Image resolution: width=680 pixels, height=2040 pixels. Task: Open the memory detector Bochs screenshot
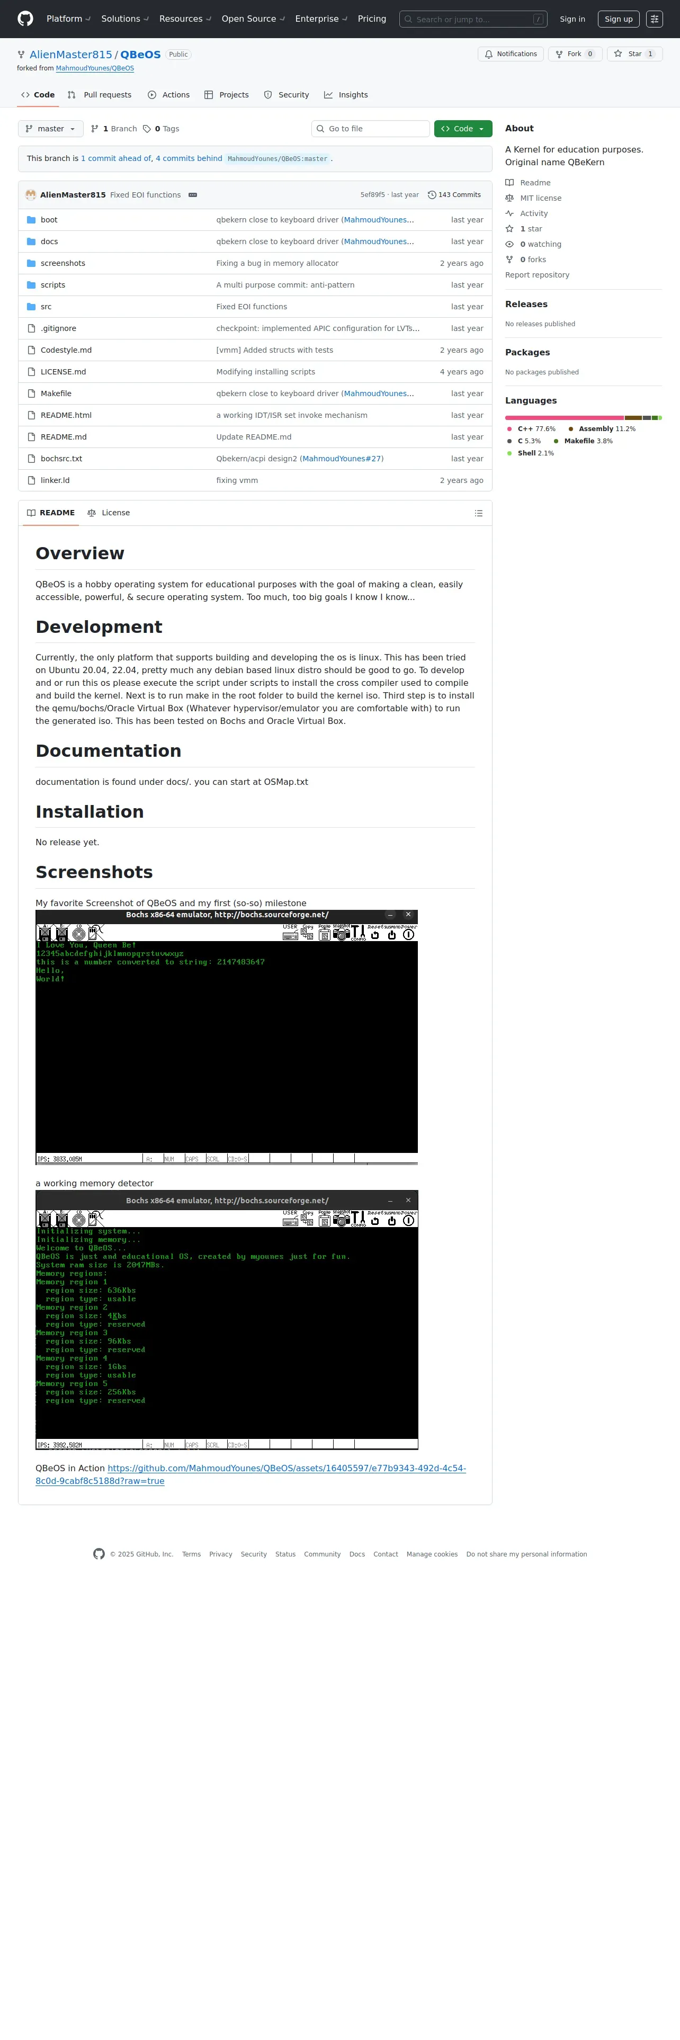(227, 1320)
